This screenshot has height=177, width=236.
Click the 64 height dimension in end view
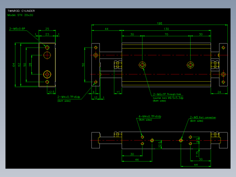pyautogui.click(x=14, y=65)
